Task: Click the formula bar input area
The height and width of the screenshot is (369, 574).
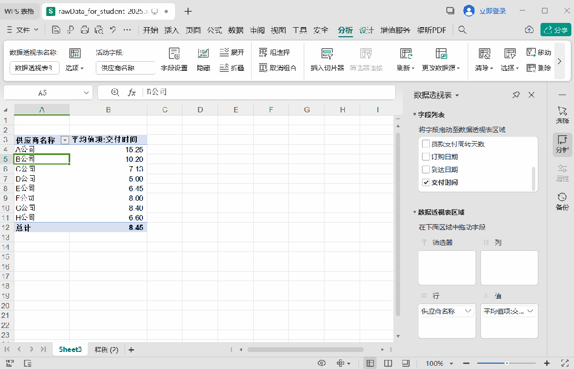Action: (x=269, y=92)
